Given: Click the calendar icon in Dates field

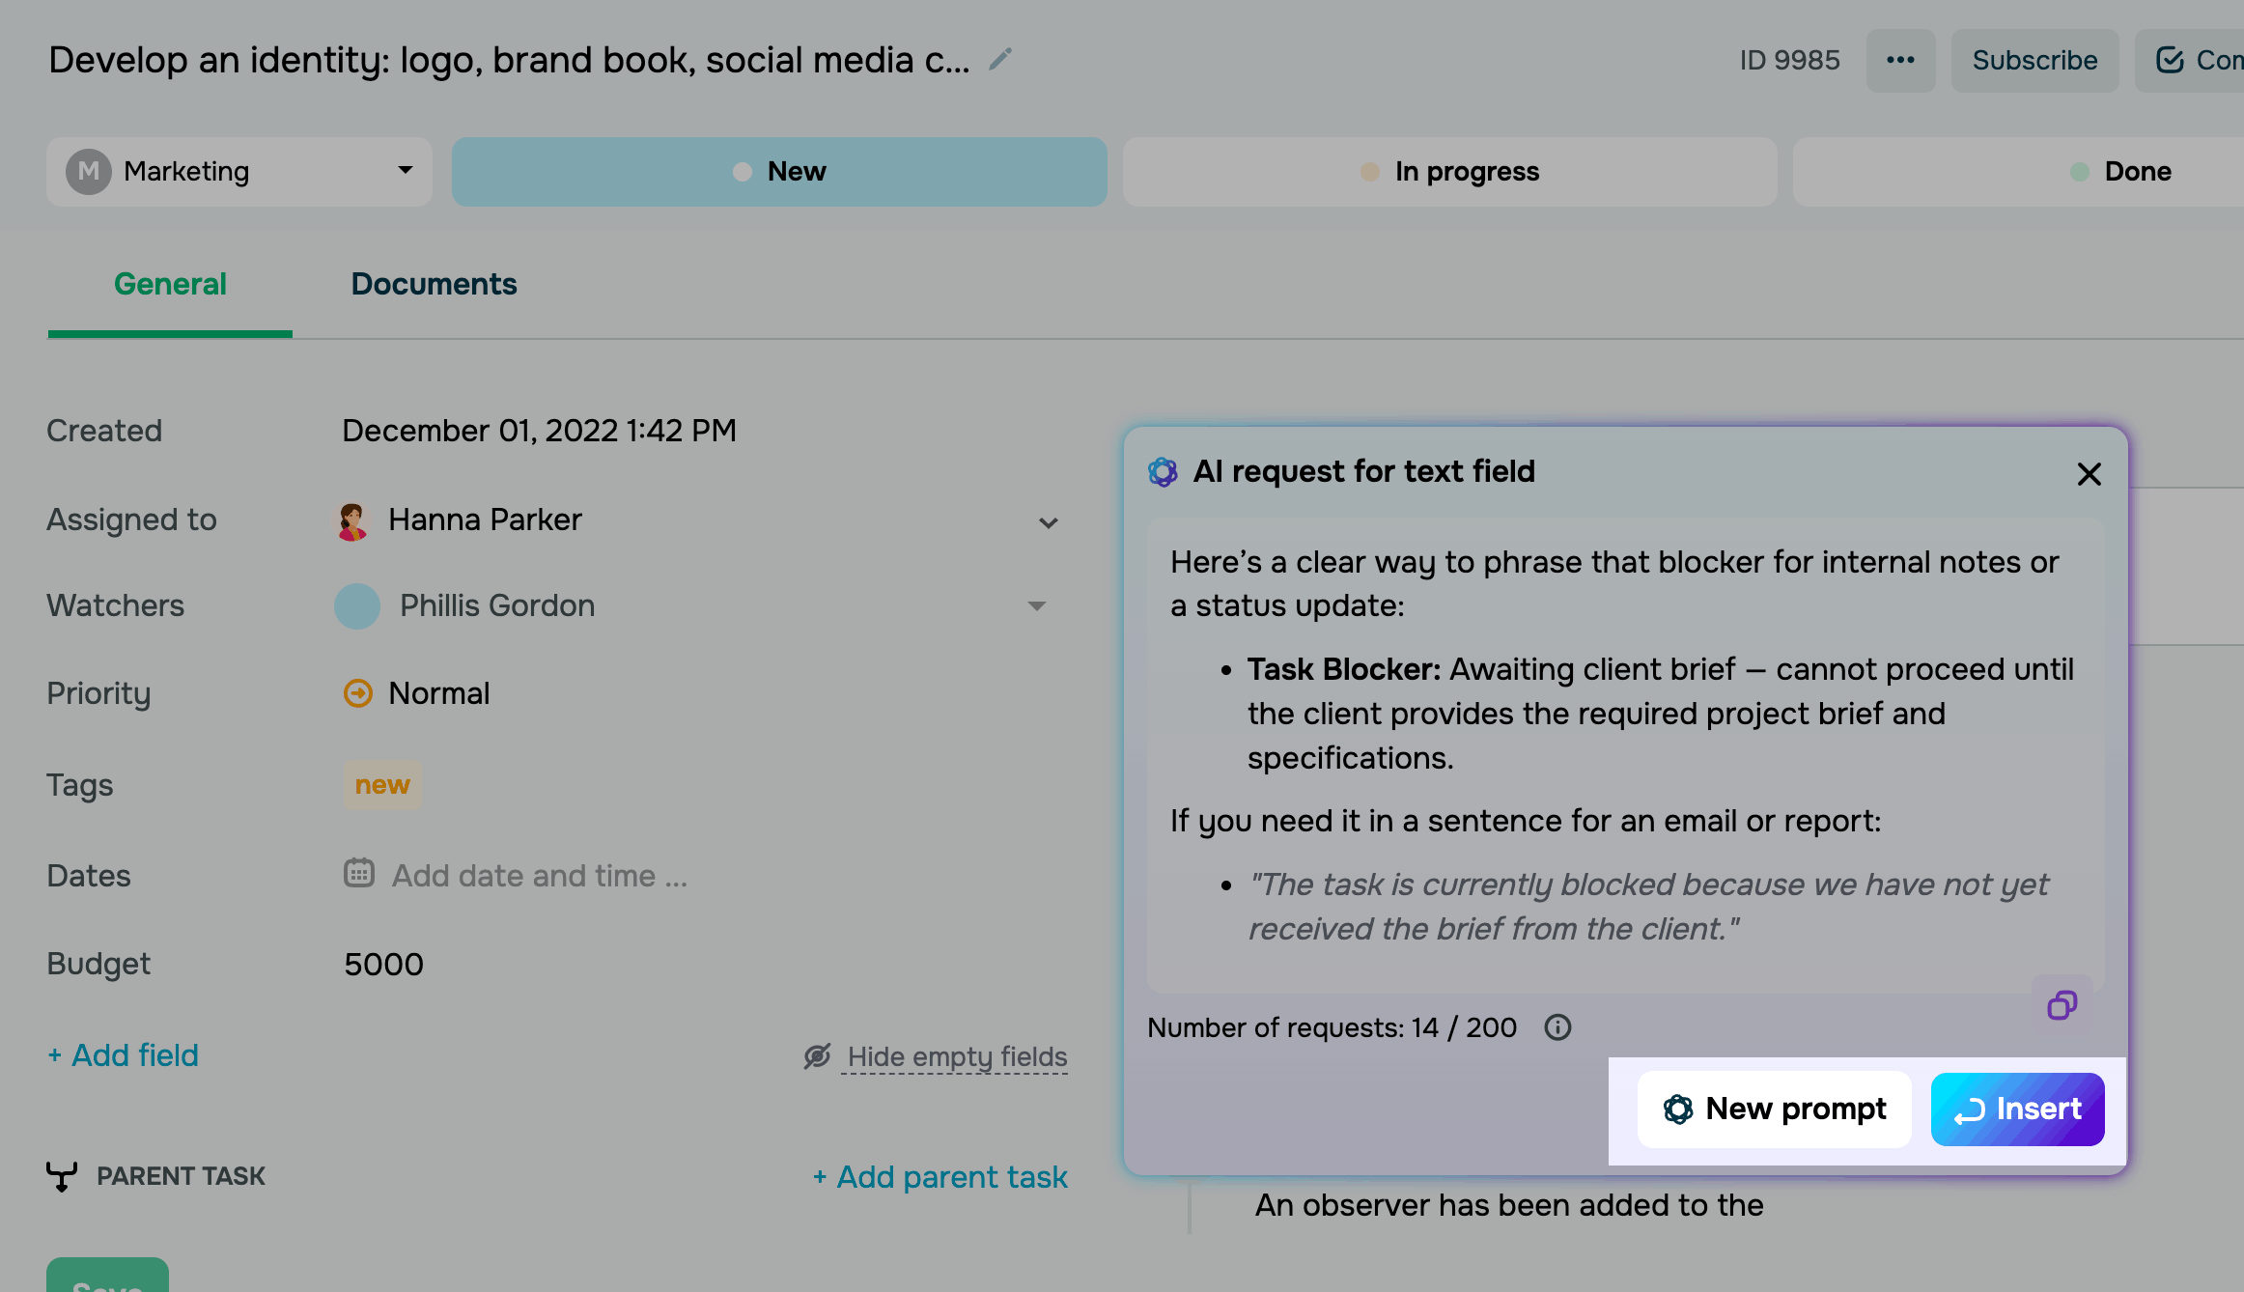Looking at the screenshot, I should 359,874.
